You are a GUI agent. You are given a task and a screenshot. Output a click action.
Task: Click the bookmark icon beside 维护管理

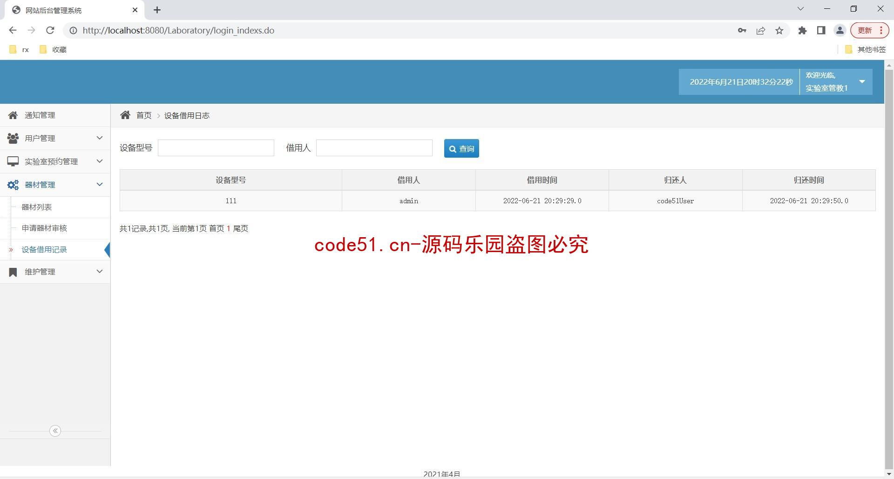coord(13,272)
